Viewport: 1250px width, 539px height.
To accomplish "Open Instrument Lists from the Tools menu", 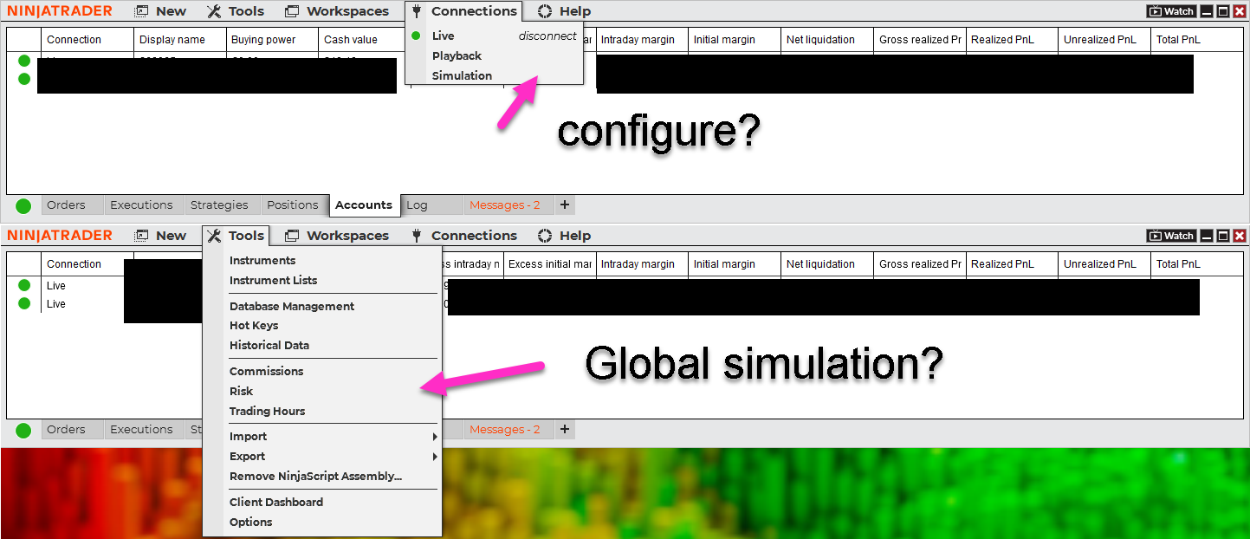I will click(273, 280).
